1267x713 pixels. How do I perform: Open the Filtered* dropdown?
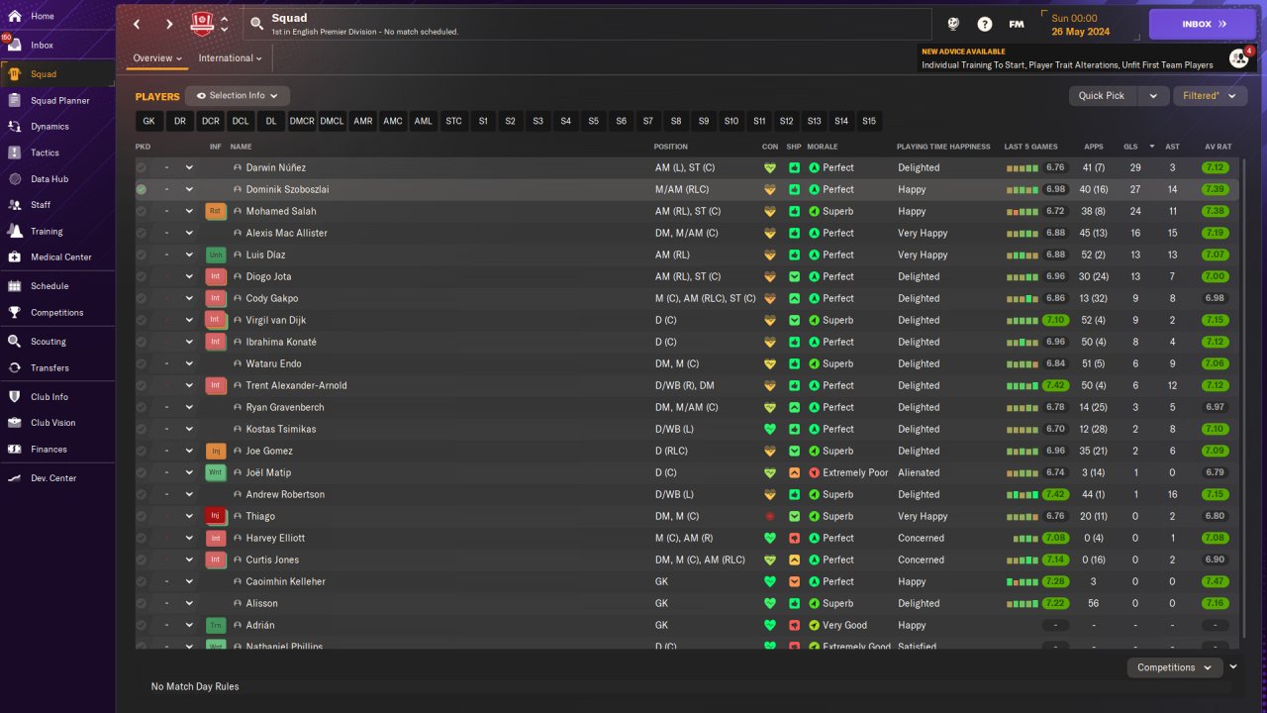click(x=1210, y=96)
